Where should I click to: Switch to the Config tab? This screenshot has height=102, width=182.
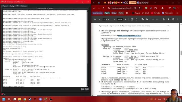[12, 6]
